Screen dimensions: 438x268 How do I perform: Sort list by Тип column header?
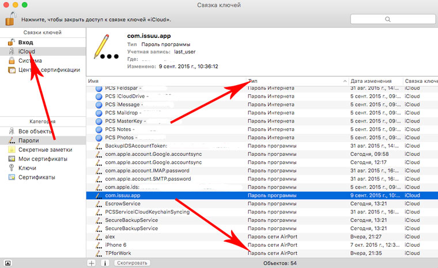pyautogui.click(x=252, y=81)
